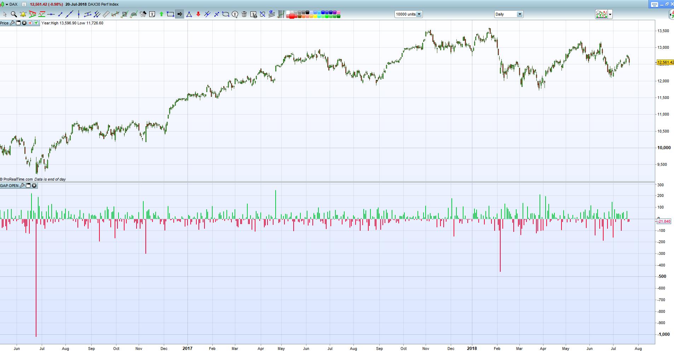Click the 20-Jul-2018 date text

(x=76, y=4)
